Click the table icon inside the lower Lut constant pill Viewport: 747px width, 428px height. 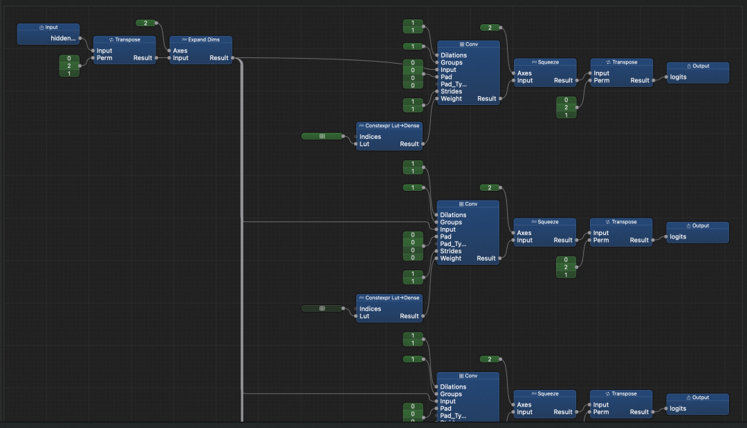click(x=322, y=308)
